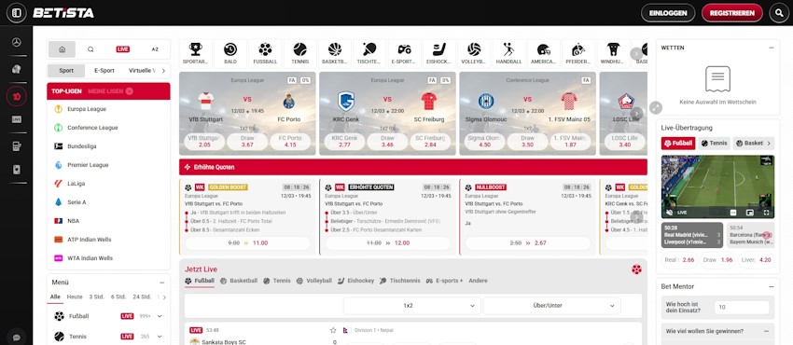Open the Eishockey tab in Jetzt Live
Image resolution: width=793 pixels, height=345 pixels.
pos(356,281)
